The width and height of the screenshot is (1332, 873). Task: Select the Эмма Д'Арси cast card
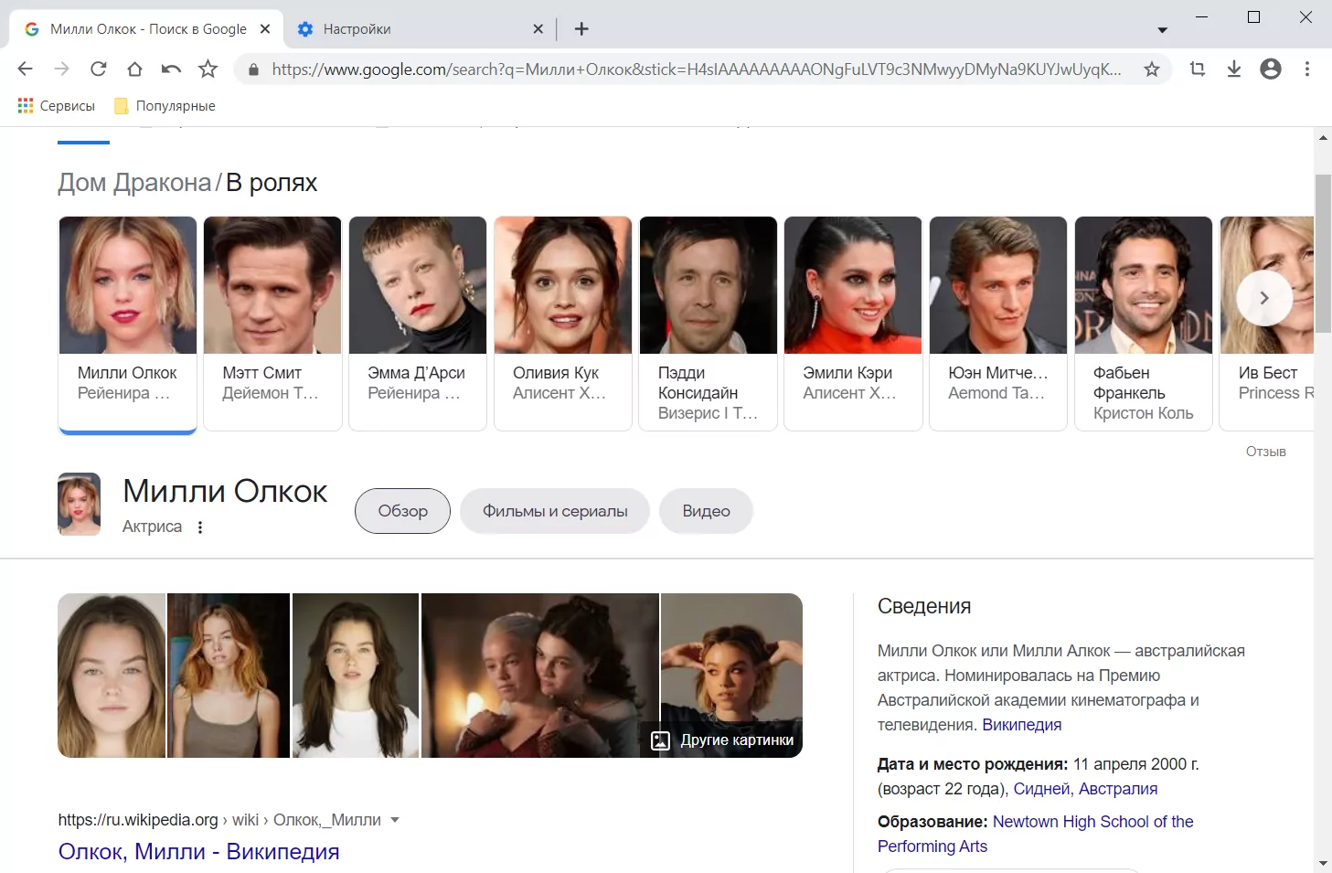point(418,324)
